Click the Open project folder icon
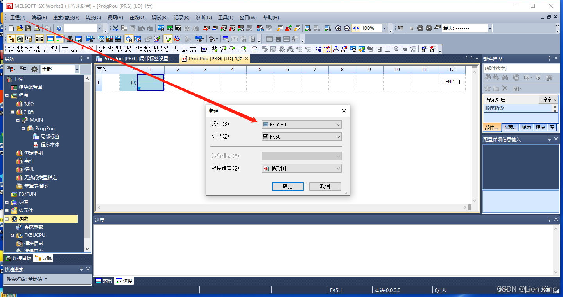 pyautogui.click(x=20, y=28)
